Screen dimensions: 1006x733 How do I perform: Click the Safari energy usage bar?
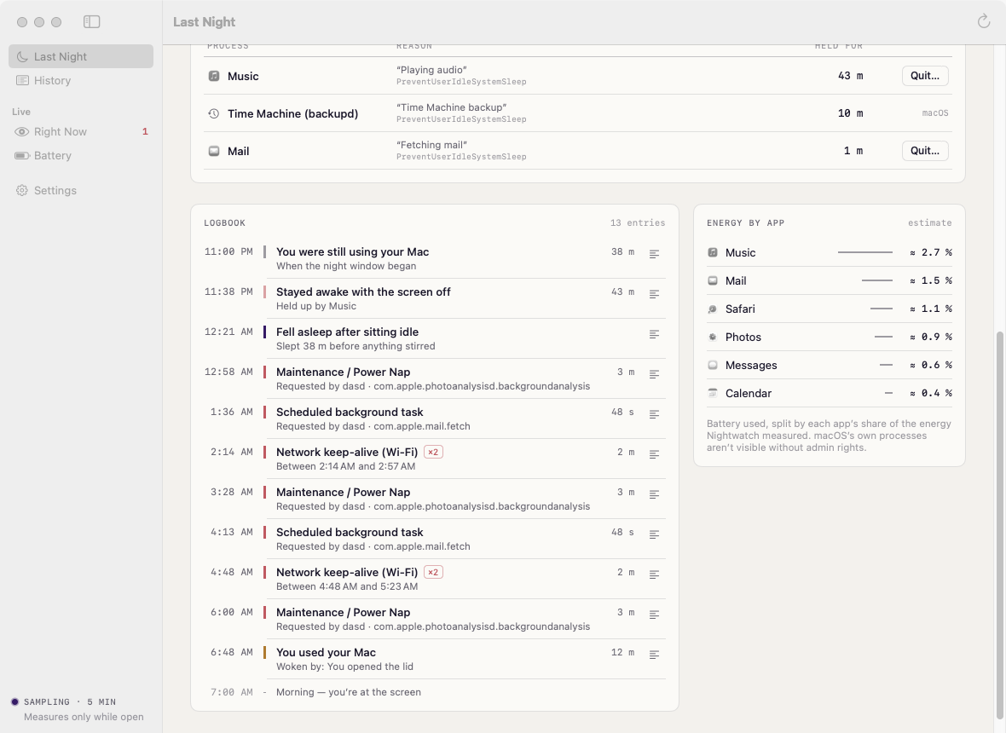[882, 309]
